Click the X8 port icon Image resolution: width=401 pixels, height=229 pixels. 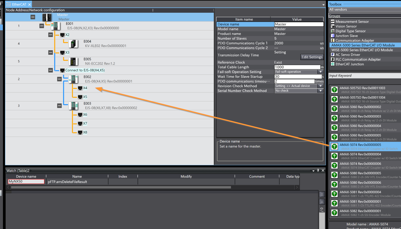tap(80, 132)
